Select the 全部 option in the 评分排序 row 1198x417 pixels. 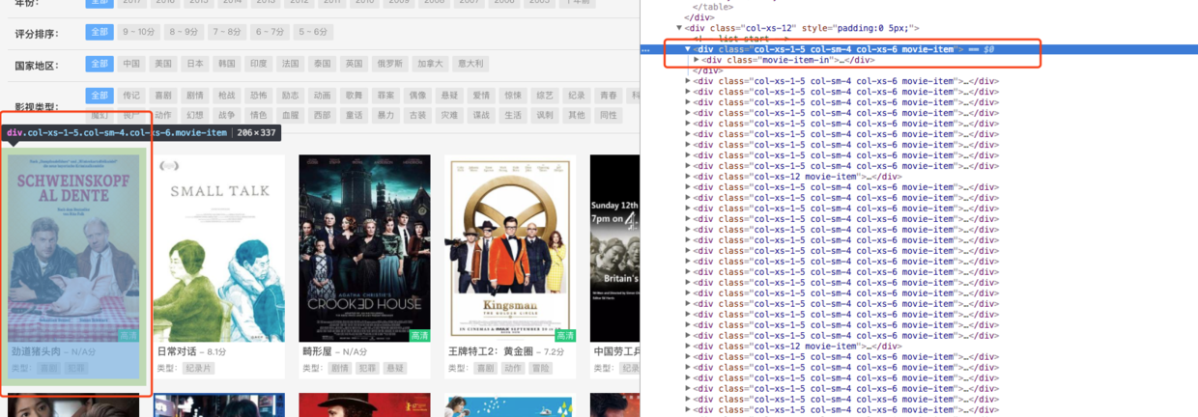pos(100,32)
